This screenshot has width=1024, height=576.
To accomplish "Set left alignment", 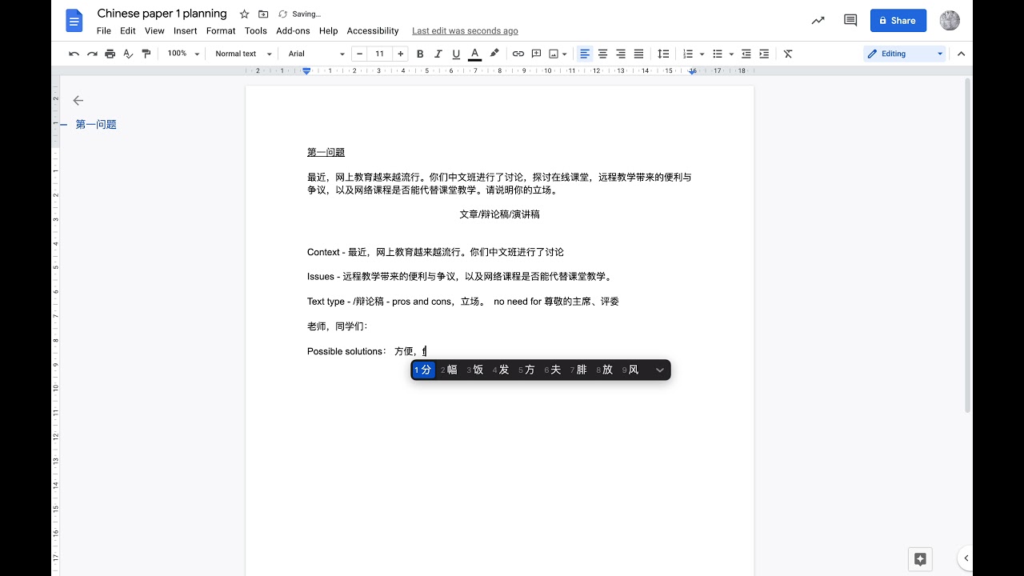I will (585, 54).
